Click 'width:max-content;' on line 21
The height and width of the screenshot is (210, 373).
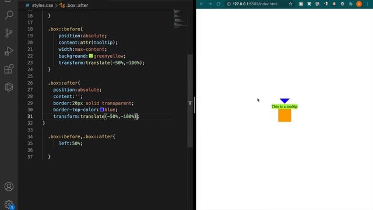(x=83, y=49)
